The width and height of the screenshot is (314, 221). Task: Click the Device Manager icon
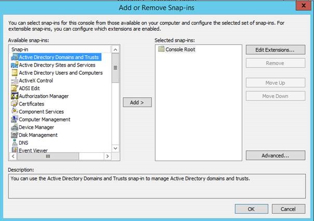click(x=15, y=127)
